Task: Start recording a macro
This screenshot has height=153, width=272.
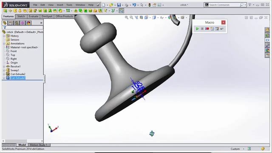Action: pyautogui.click(x=207, y=28)
